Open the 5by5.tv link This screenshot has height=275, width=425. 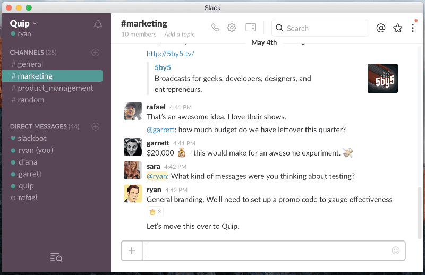[171, 54]
